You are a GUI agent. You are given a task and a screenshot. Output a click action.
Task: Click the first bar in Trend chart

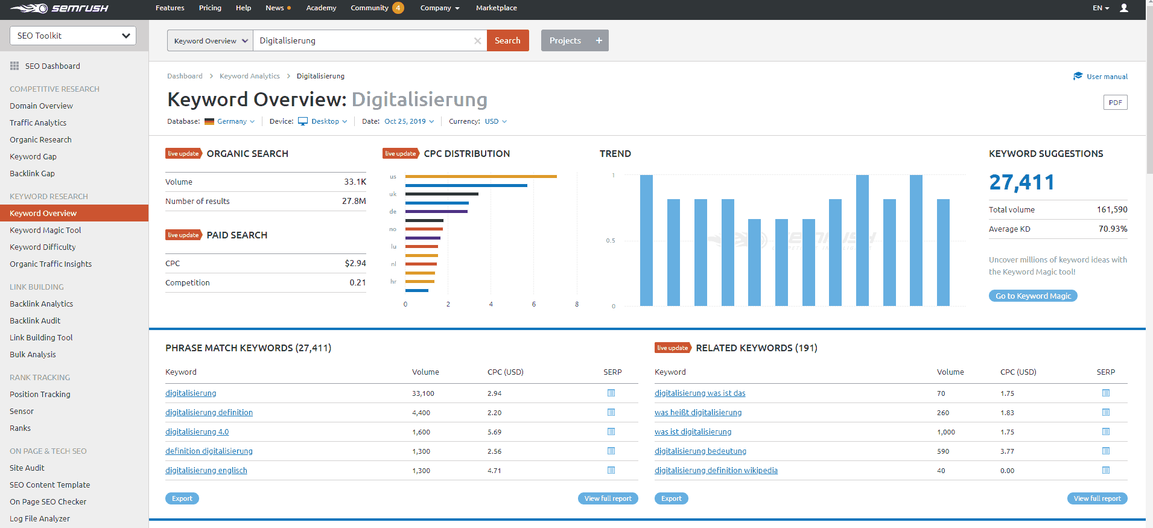646,240
